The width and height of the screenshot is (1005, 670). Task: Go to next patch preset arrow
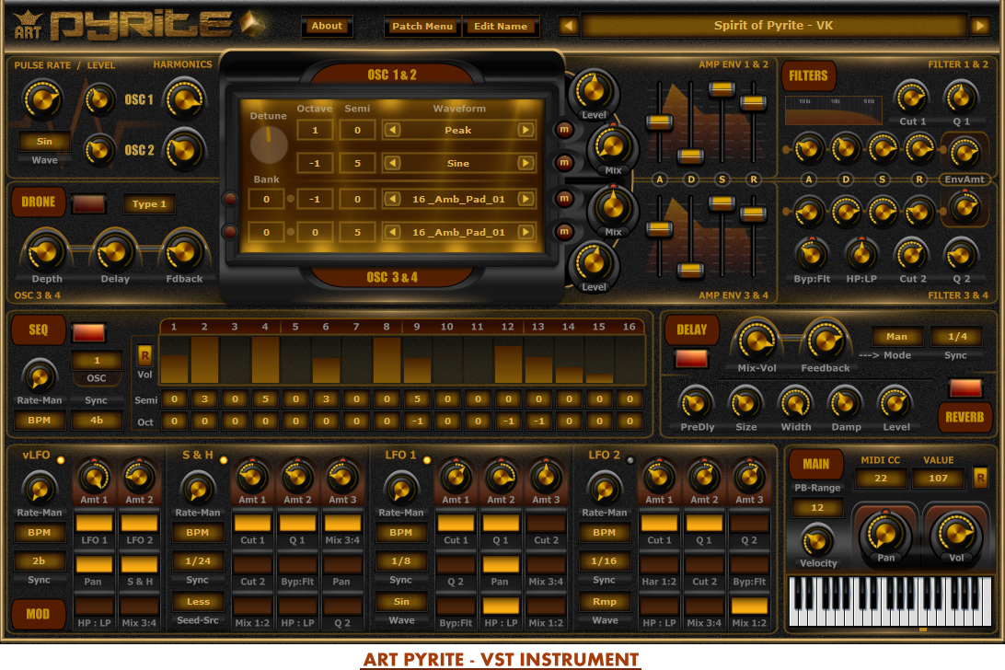[x=979, y=26]
